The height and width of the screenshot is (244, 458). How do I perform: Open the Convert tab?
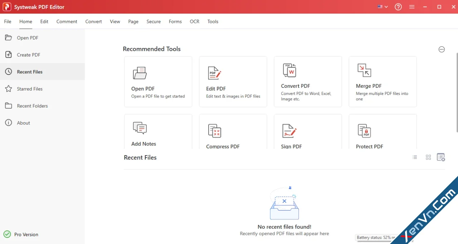tap(93, 21)
